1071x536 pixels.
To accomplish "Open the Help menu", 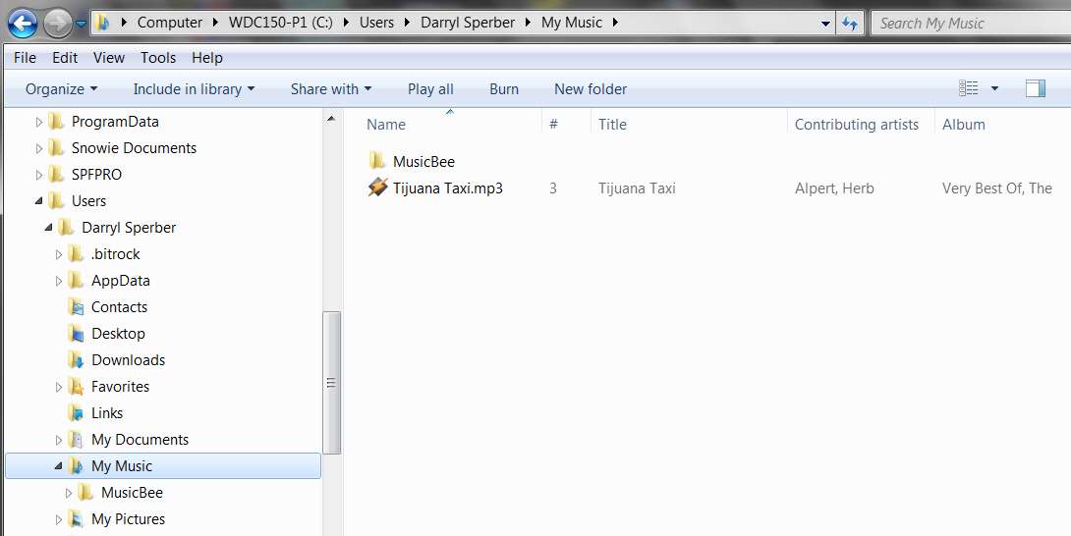I will [x=207, y=58].
